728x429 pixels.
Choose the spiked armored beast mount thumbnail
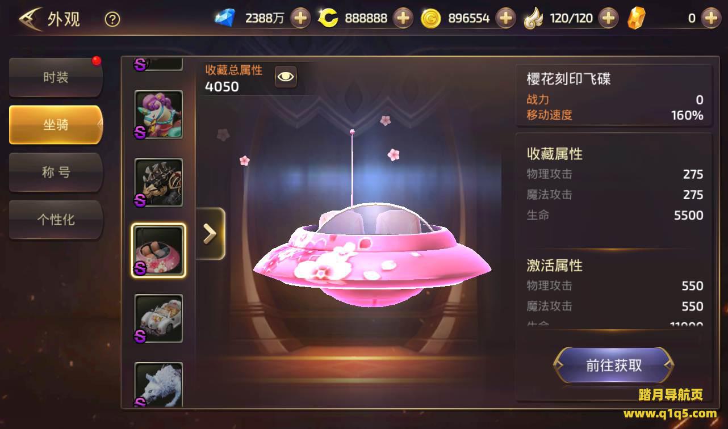click(158, 183)
